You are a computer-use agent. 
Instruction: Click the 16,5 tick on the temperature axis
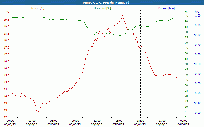tap(7, 61)
